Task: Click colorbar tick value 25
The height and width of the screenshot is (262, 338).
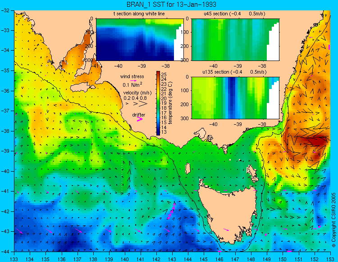Action: pyautogui.click(x=164, y=75)
